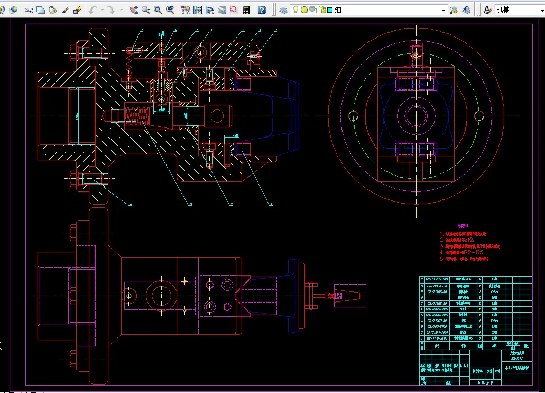The image size is (545, 393).
Task: Open the Layer Properties Manager
Action: [x=284, y=10]
